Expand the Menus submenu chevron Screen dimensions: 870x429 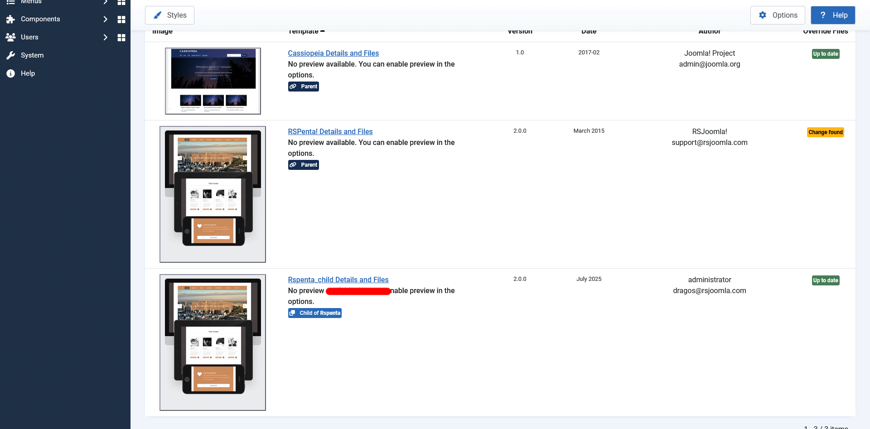point(105,2)
